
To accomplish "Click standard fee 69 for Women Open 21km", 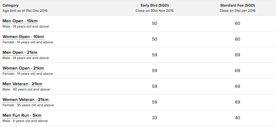I will [238, 71].
